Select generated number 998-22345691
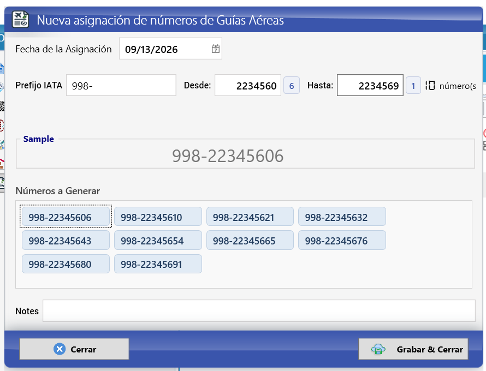The width and height of the screenshot is (486, 371). (x=158, y=264)
